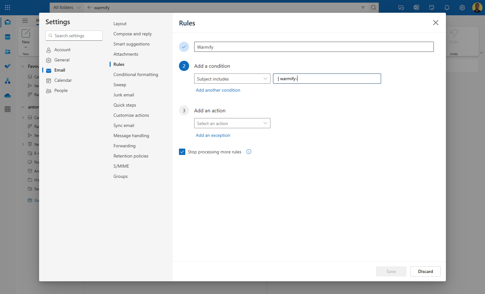Open People settings category

click(61, 90)
